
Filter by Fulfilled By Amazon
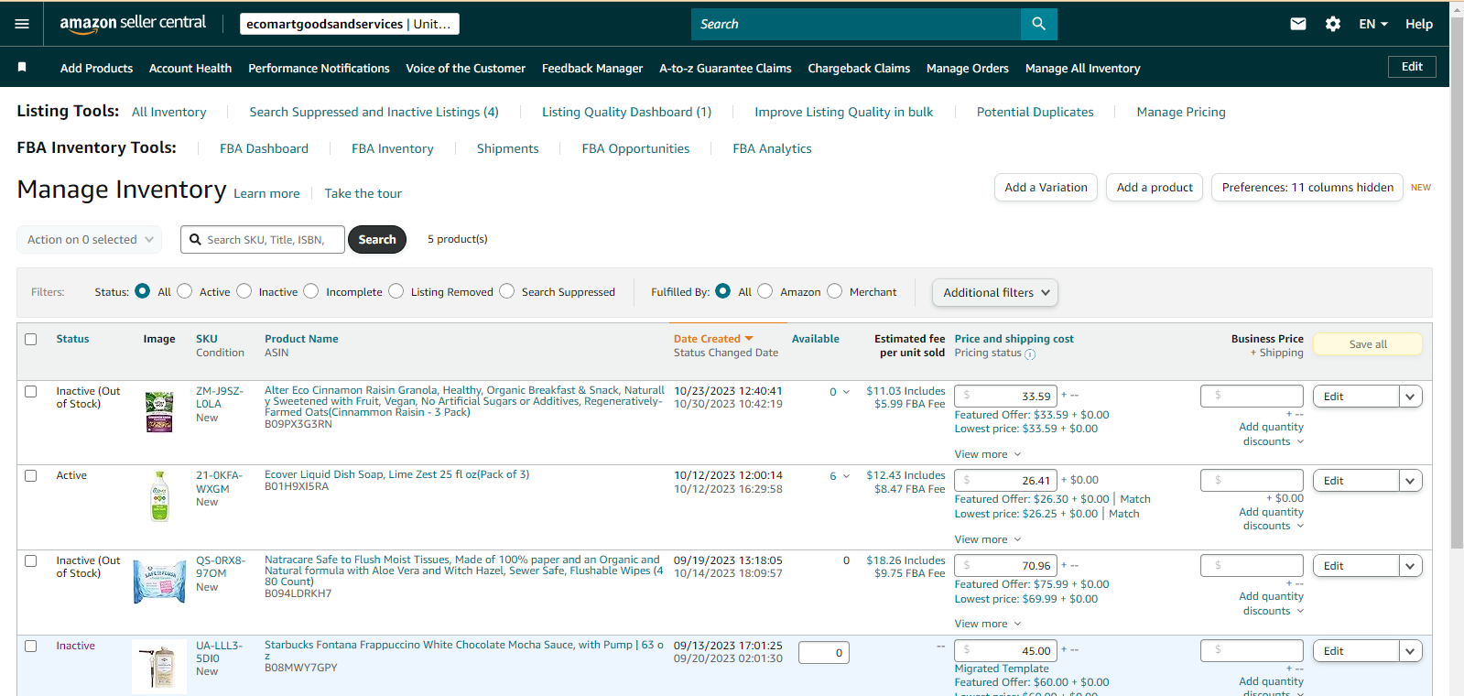[x=765, y=291]
